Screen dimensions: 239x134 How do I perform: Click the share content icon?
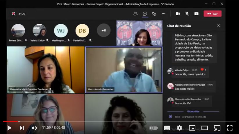(x=196, y=14)
